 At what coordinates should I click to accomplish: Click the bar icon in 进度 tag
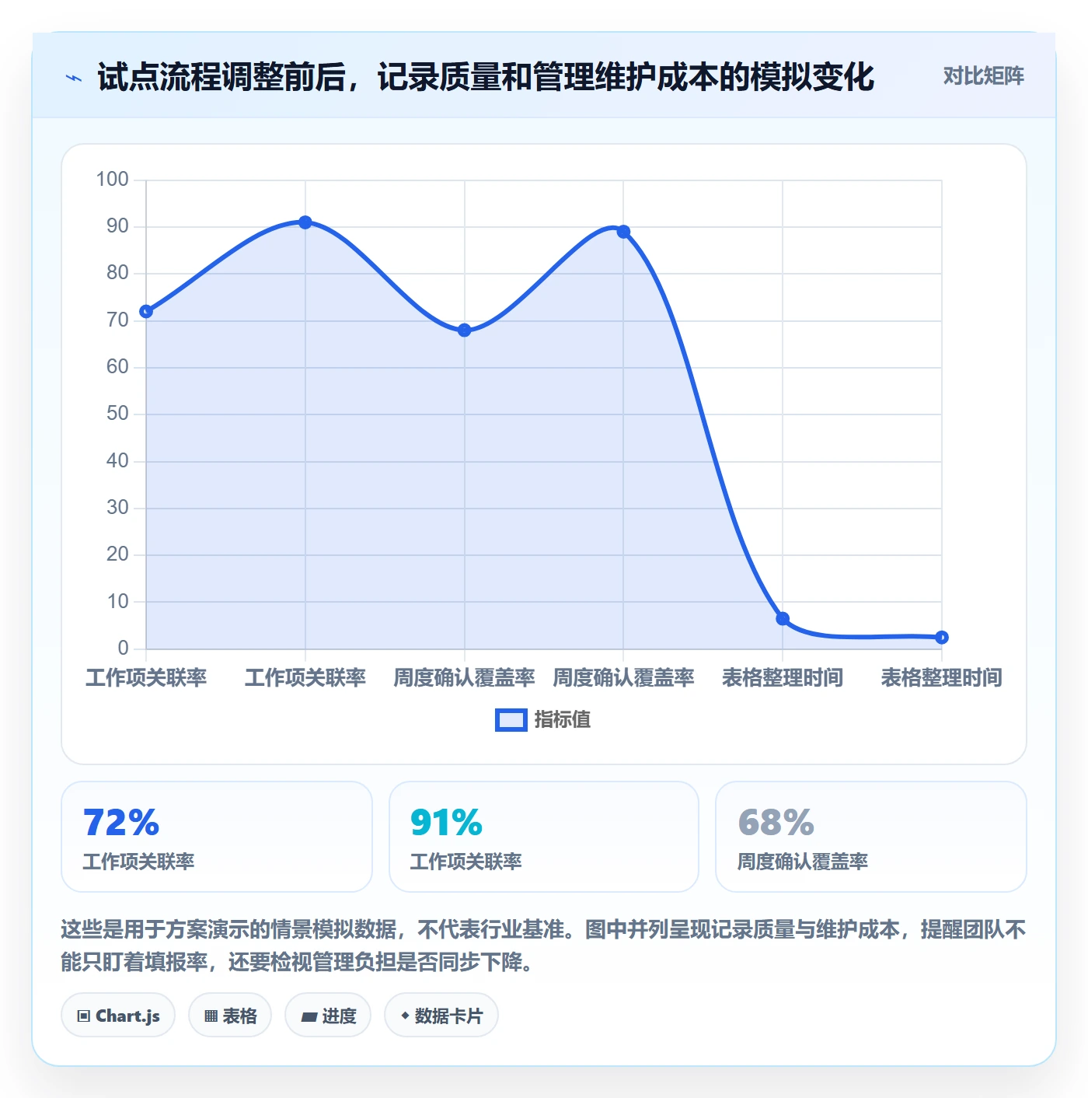[309, 1017]
